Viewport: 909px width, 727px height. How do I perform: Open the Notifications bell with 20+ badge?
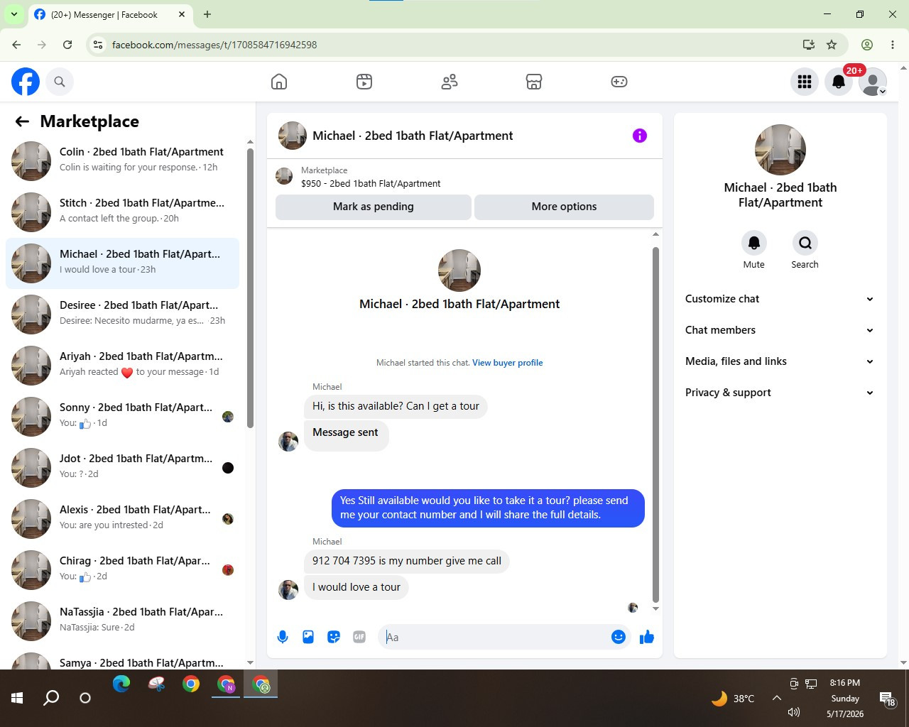pyautogui.click(x=839, y=82)
